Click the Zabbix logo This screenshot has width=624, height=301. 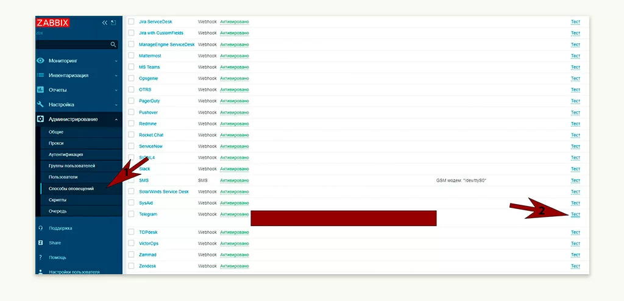point(52,23)
